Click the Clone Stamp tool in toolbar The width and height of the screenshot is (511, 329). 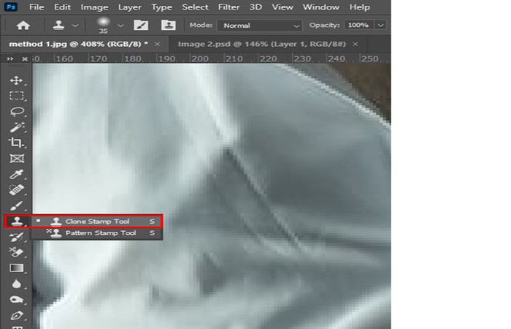pos(17,222)
